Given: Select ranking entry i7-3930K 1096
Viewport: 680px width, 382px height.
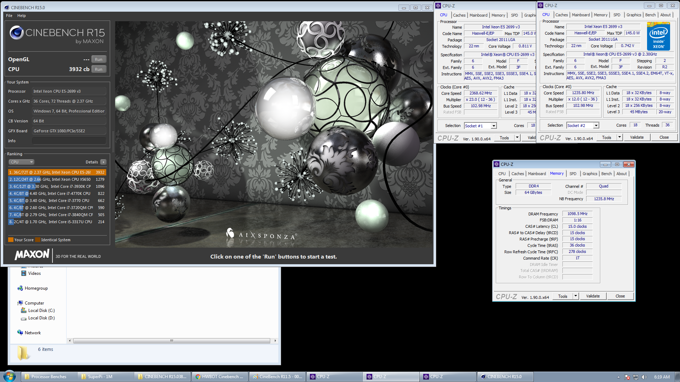Looking at the screenshot, I should pos(57,186).
